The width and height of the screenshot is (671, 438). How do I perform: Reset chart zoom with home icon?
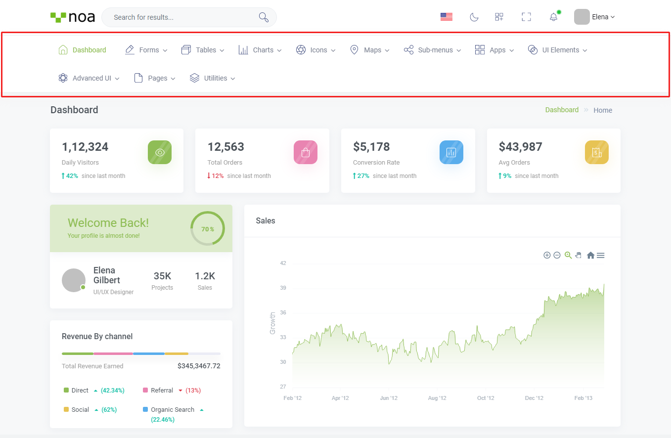(590, 255)
